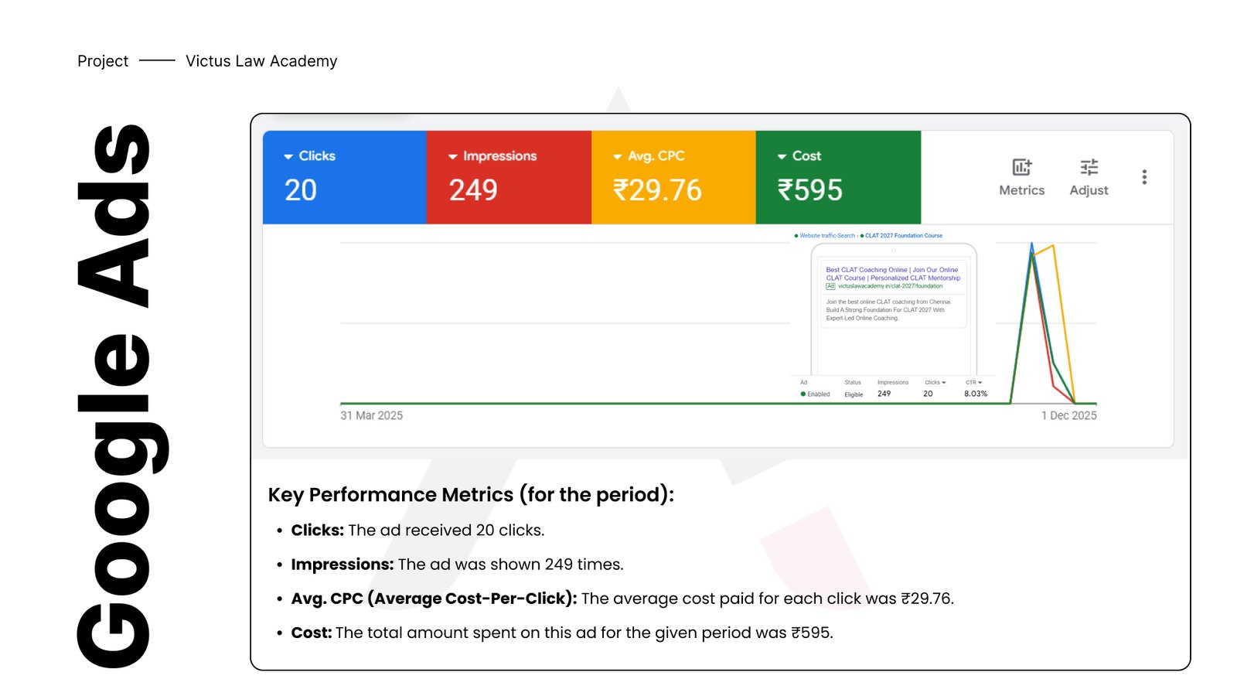Select the blue Clicks scorecard tile

345,177
